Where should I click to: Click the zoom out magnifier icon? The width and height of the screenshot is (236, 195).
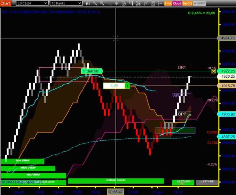[109, 3]
